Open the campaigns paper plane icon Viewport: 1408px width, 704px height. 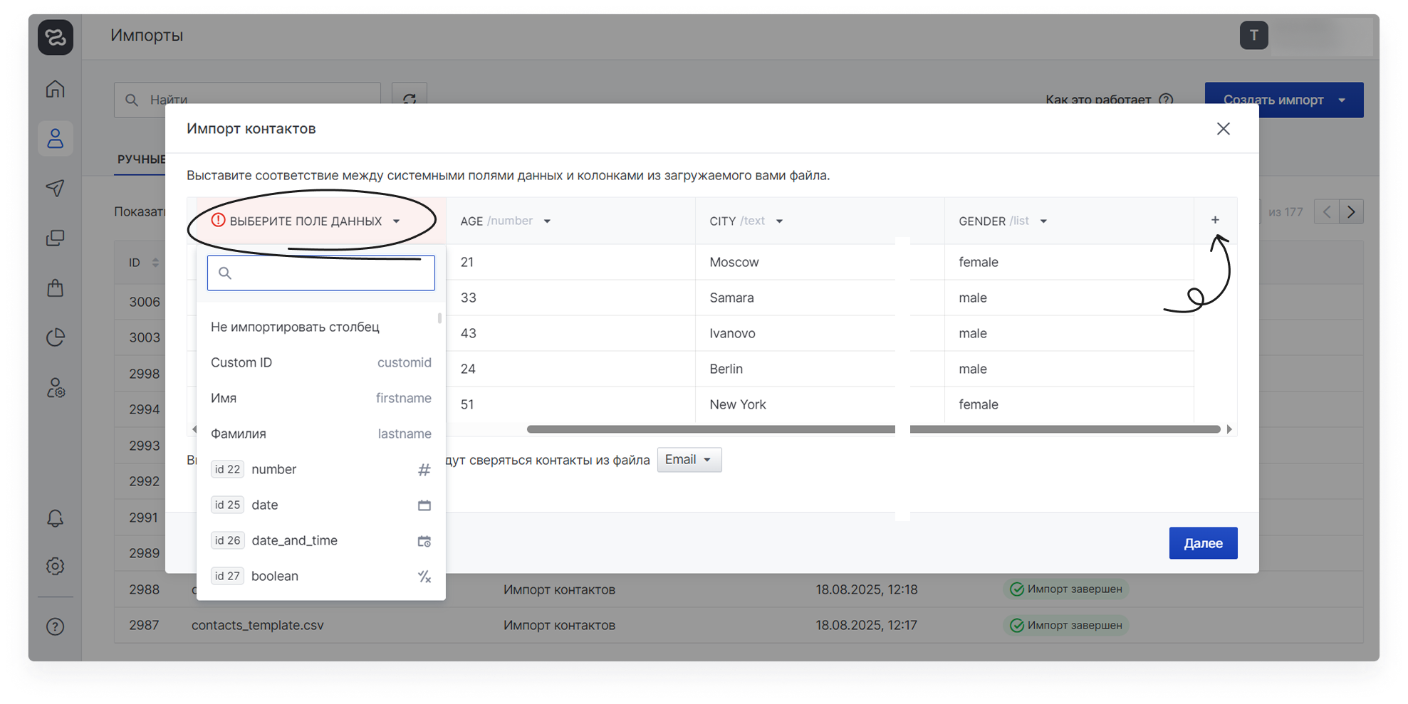(55, 188)
